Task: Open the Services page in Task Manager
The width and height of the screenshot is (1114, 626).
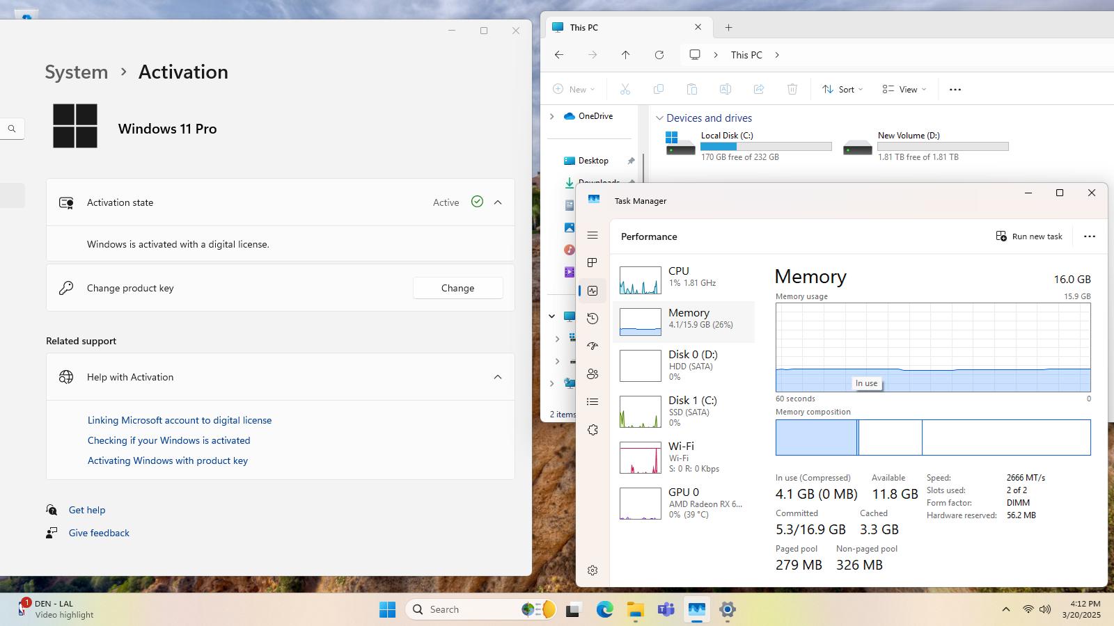Action: pyautogui.click(x=593, y=430)
